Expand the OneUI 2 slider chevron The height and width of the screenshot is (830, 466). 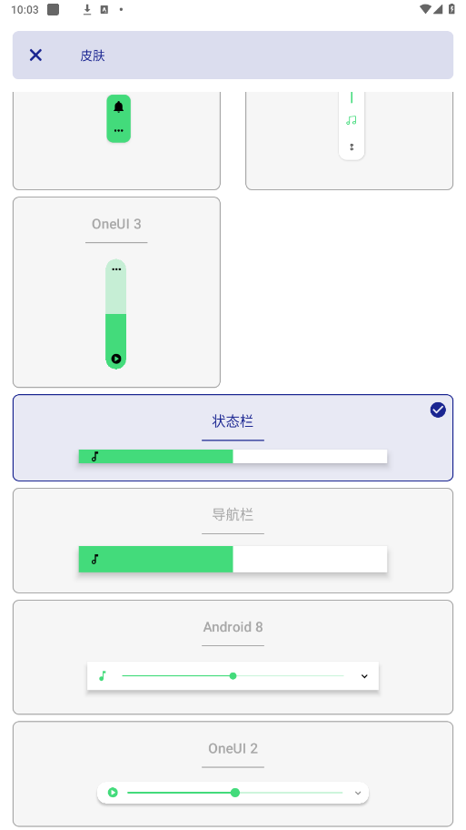(x=358, y=793)
